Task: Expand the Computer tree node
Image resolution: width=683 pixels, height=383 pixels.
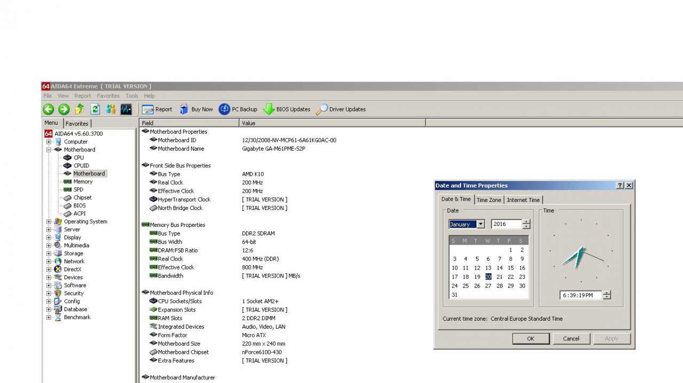Action: pyautogui.click(x=49, y=142)
